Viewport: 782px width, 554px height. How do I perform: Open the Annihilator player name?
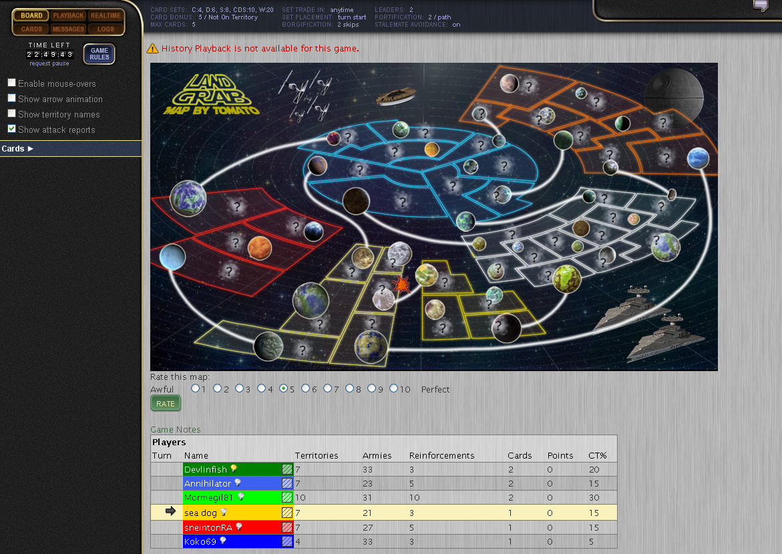pyautogui.click(x=208, y=483)
